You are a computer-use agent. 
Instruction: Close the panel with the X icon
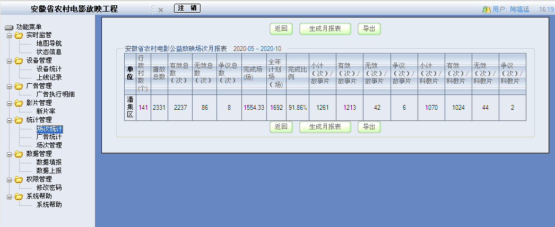[x=160, y=10]
